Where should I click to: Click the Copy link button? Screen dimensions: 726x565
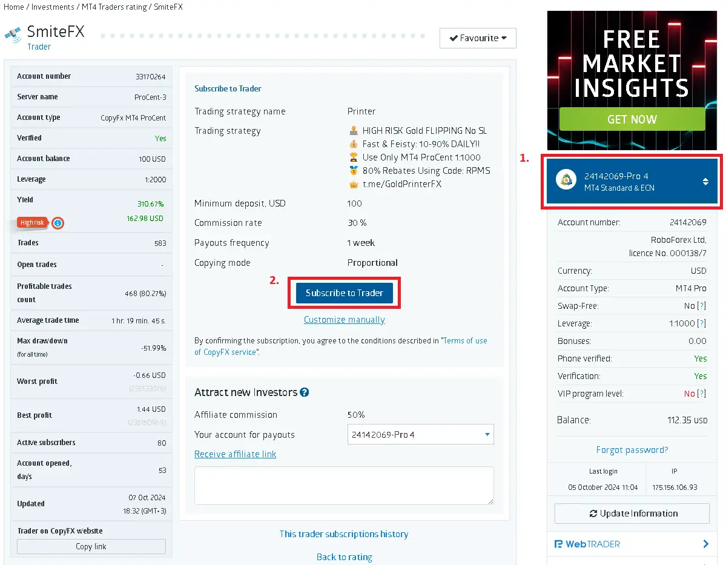tap(91, 546)
